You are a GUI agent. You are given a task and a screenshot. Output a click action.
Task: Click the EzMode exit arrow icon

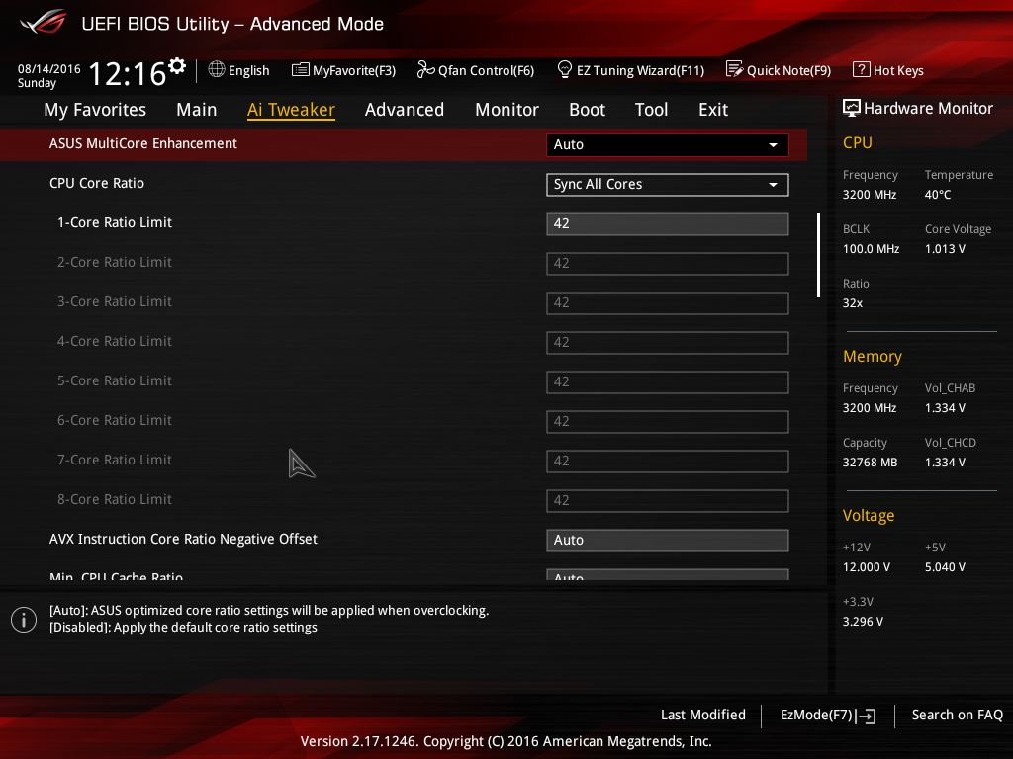(866, 716)
